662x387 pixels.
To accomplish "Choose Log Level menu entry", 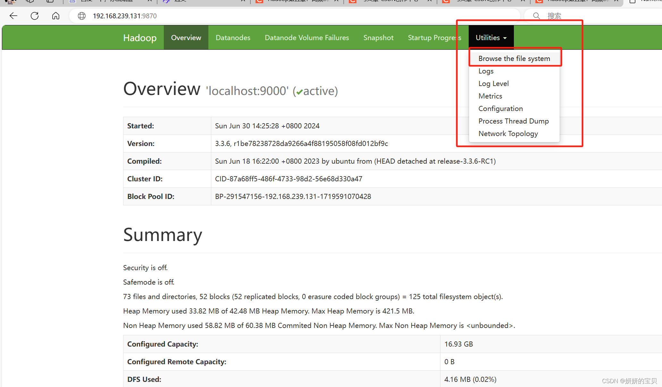I will point(493,83).
